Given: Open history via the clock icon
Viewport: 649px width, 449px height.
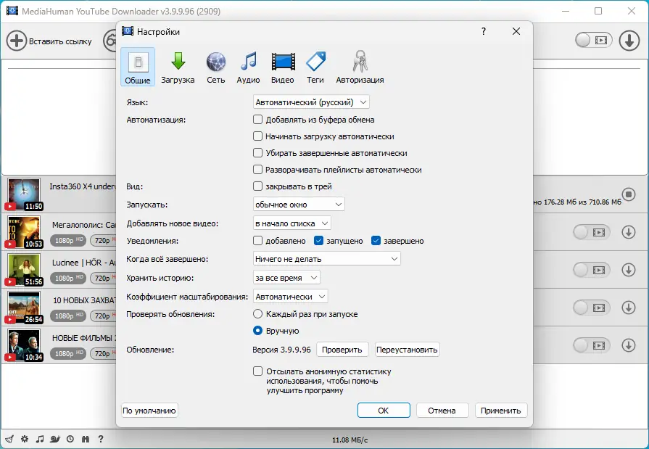Looking at the screenshot, I should (x=70, y=438).
